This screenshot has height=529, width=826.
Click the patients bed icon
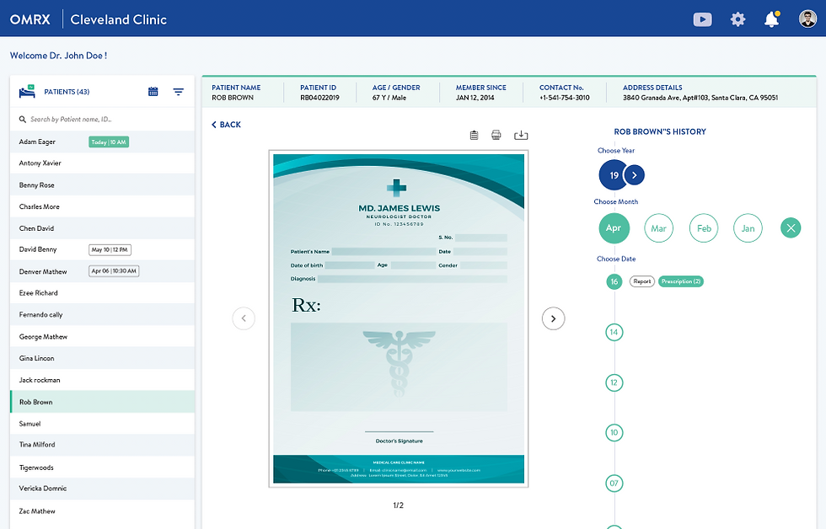pyautogui.click(x=27, y=92)
